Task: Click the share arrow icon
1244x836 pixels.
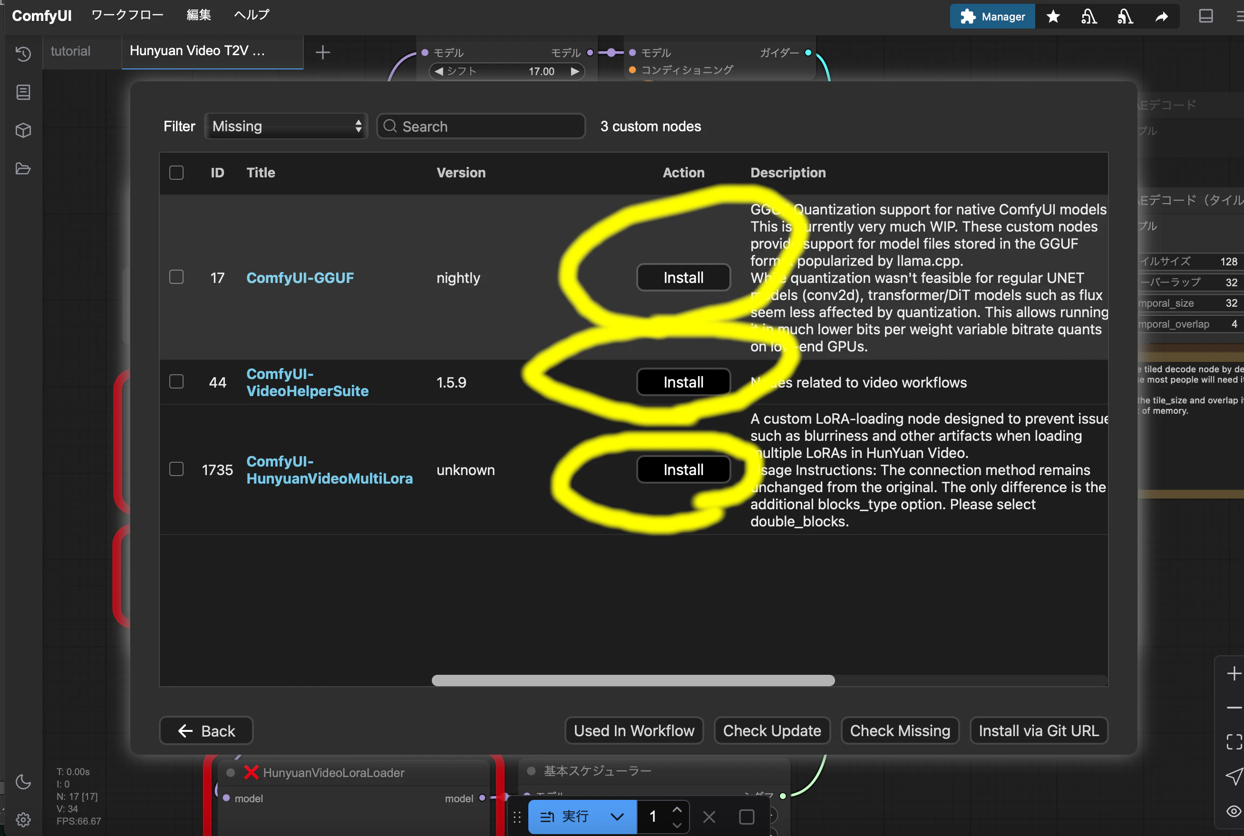Action: [x=1161, y=17]
